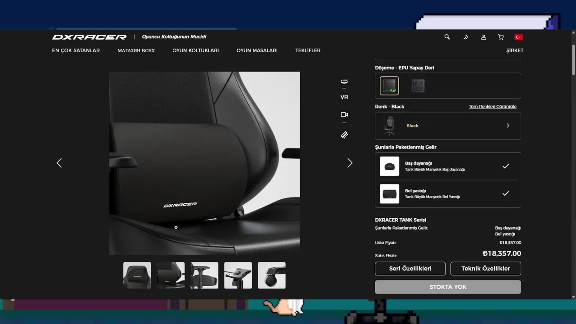
Task: Open EN ÇOK SATANLAR menu
Action: (76, 50)
